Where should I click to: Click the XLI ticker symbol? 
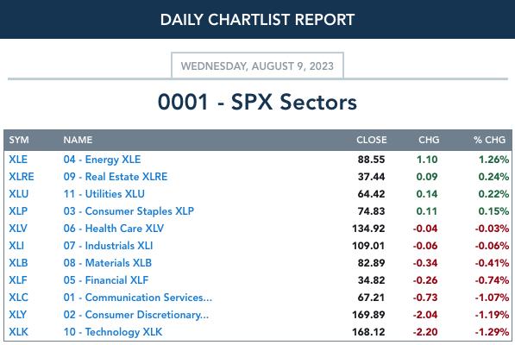[16, 246]
